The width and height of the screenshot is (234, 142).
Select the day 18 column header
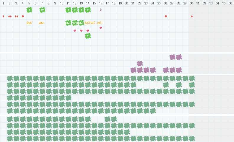pos(114,3)
